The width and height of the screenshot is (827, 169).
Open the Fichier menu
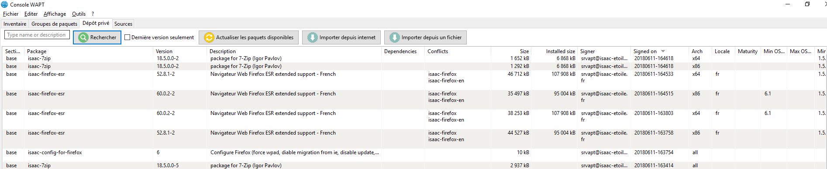(x=10, y=14)
